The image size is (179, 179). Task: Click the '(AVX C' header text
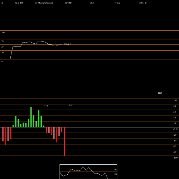[x=143, y=3]
